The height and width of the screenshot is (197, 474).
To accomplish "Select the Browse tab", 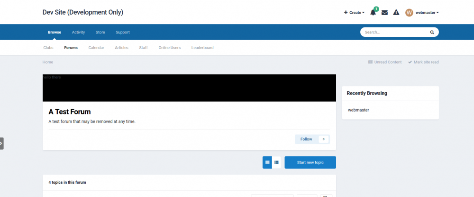I will (x=55, y=32).
